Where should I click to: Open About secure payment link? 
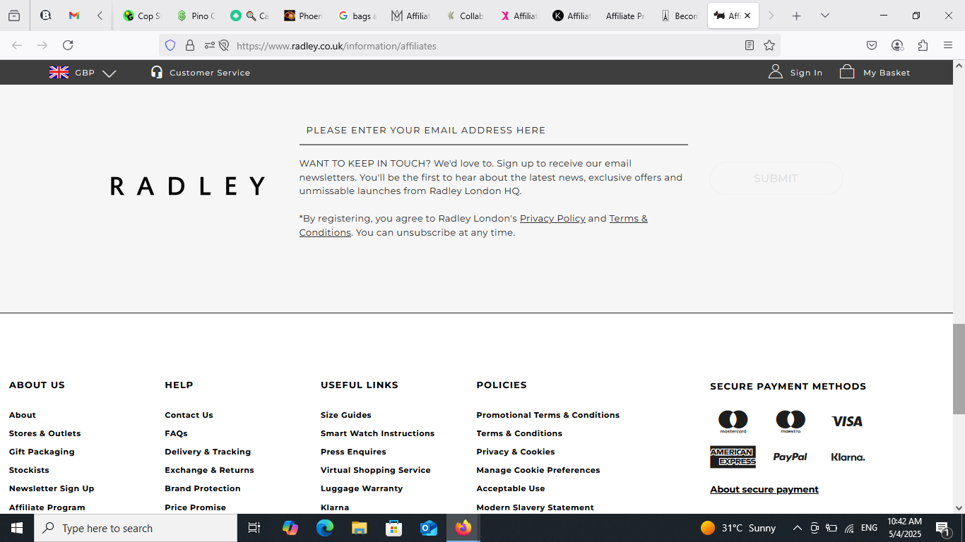(x=764, y=490)
